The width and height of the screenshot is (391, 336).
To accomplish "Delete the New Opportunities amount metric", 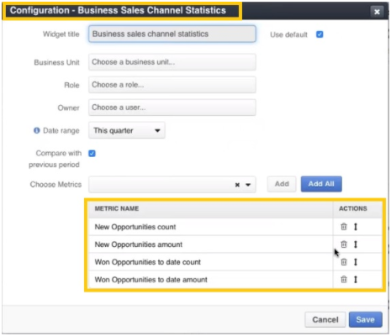I will (x=344, y=244).
